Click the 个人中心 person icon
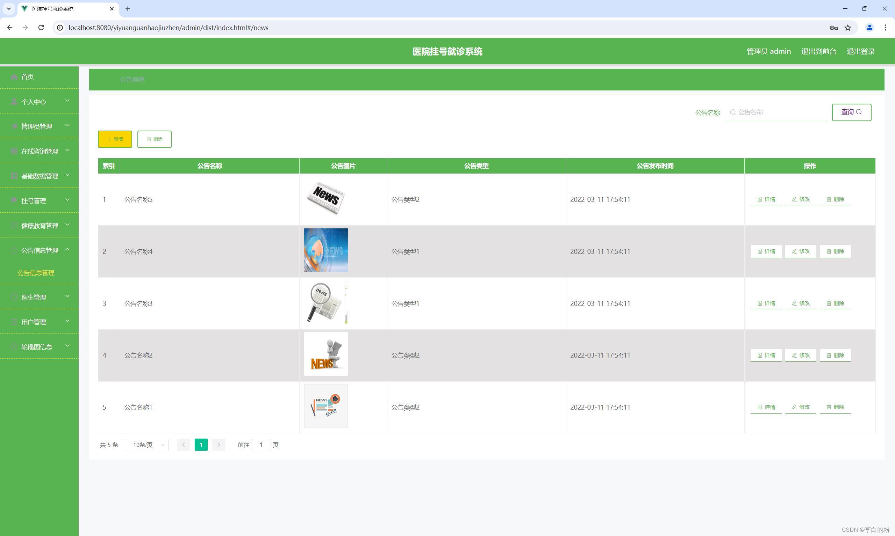The height and width of the screenshot is (536, 895). (14, 102)
